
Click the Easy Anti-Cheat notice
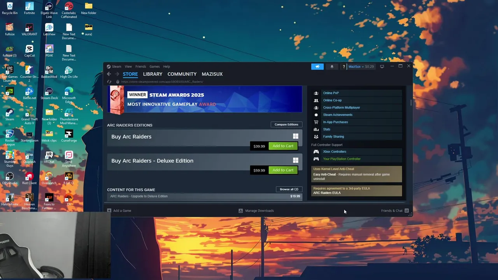pyautogui.click(x=356, y=174)
